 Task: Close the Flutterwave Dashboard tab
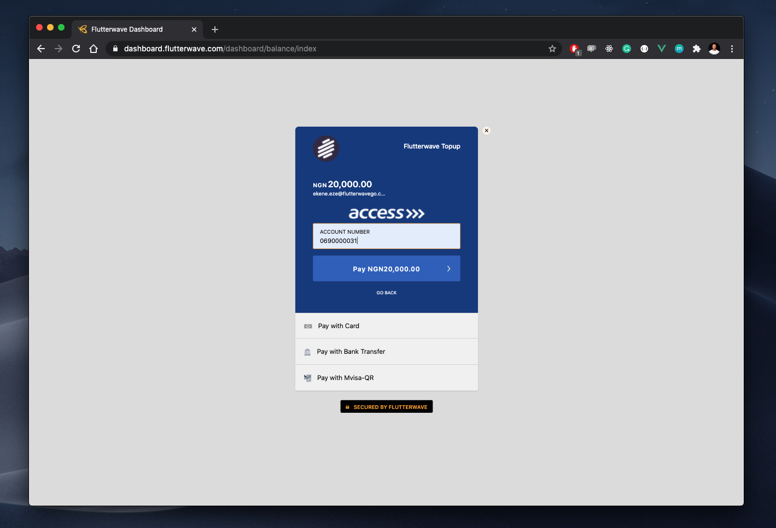[x=194, y=29]
